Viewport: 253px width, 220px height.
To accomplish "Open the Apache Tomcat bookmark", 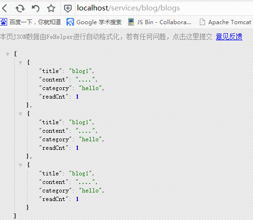I will pyautogui.click(x=225, y=22).
